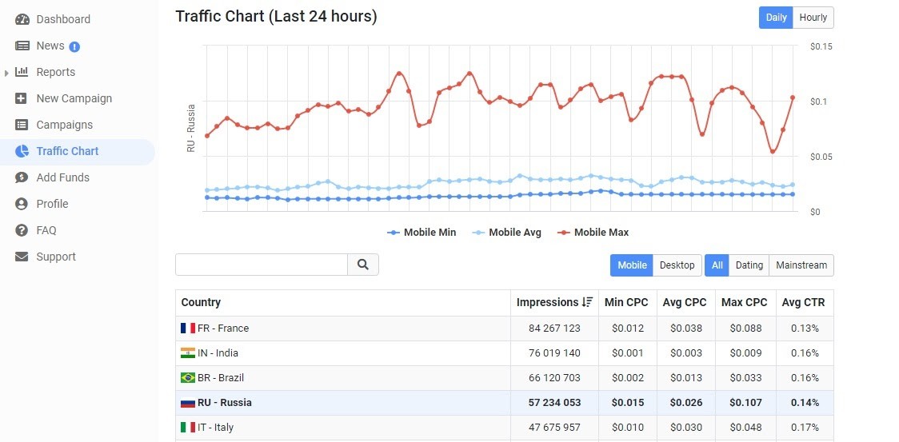Click France impressions value 84 267 123
This screenshot has width=899, height=442.
pyautogui.click(x=554, y=329)
